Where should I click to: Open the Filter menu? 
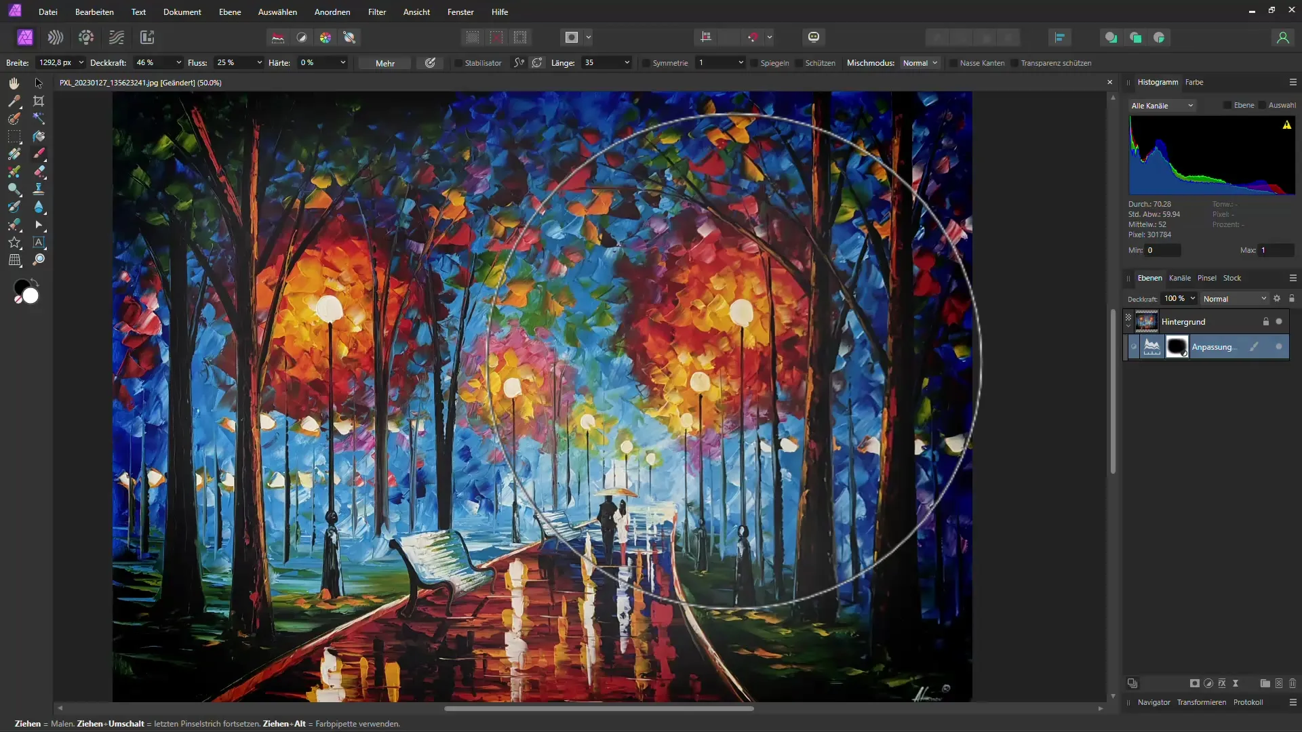point(377,12)
